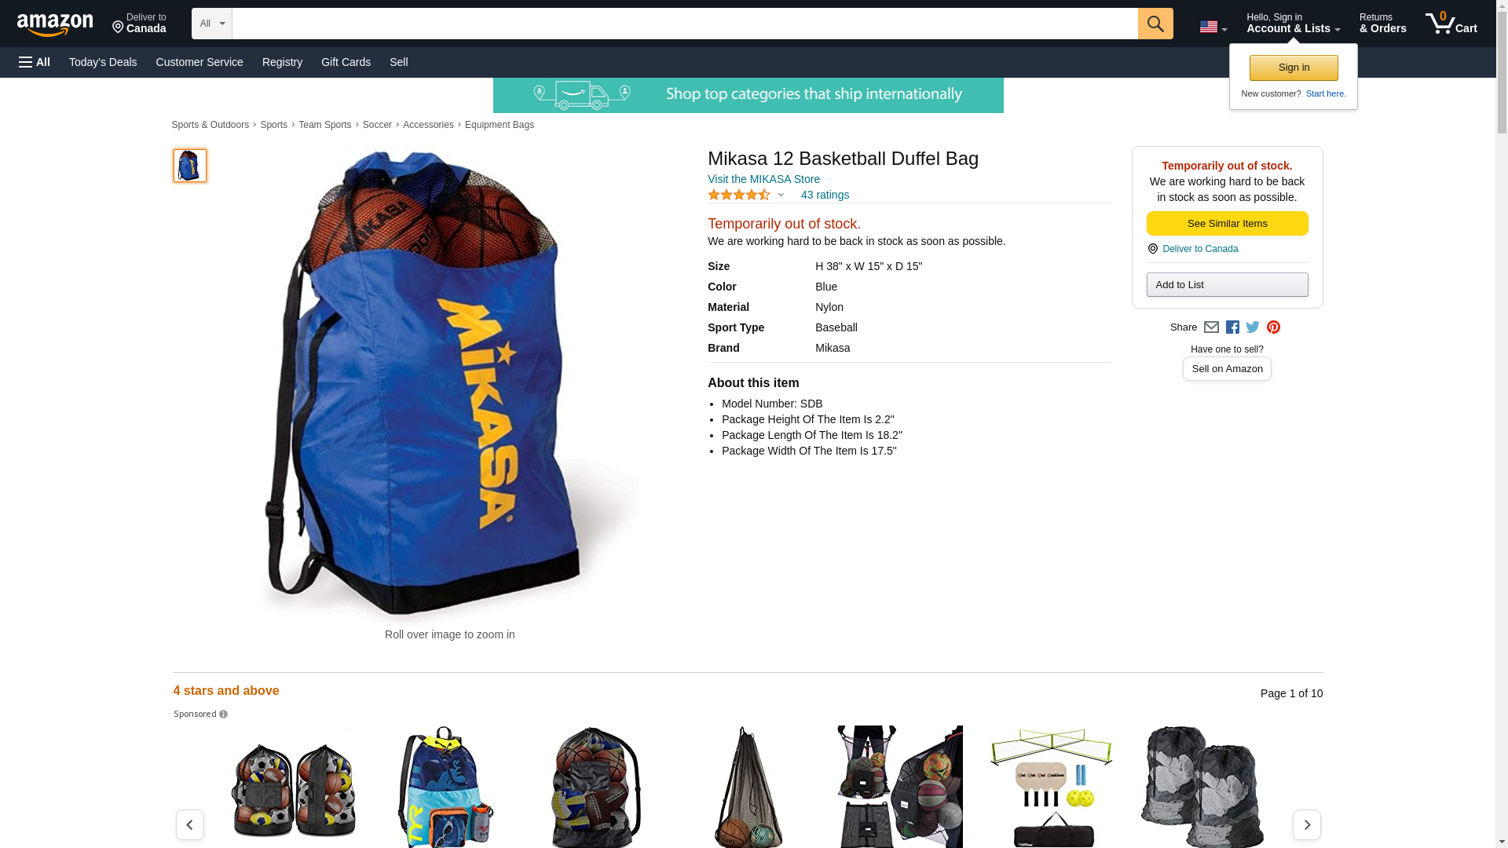
Task: Go to previous carousel page arrow
Action: (190, 825)
